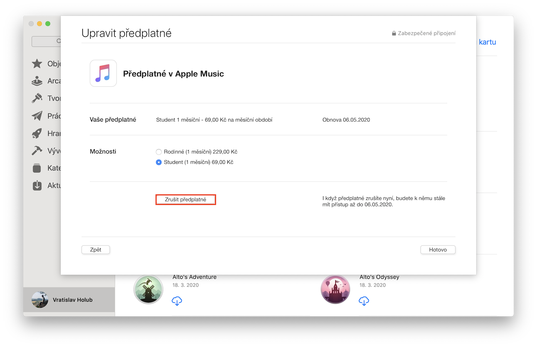
Task: Open the Vratislav Holub account name
Action: pos(73,300)
